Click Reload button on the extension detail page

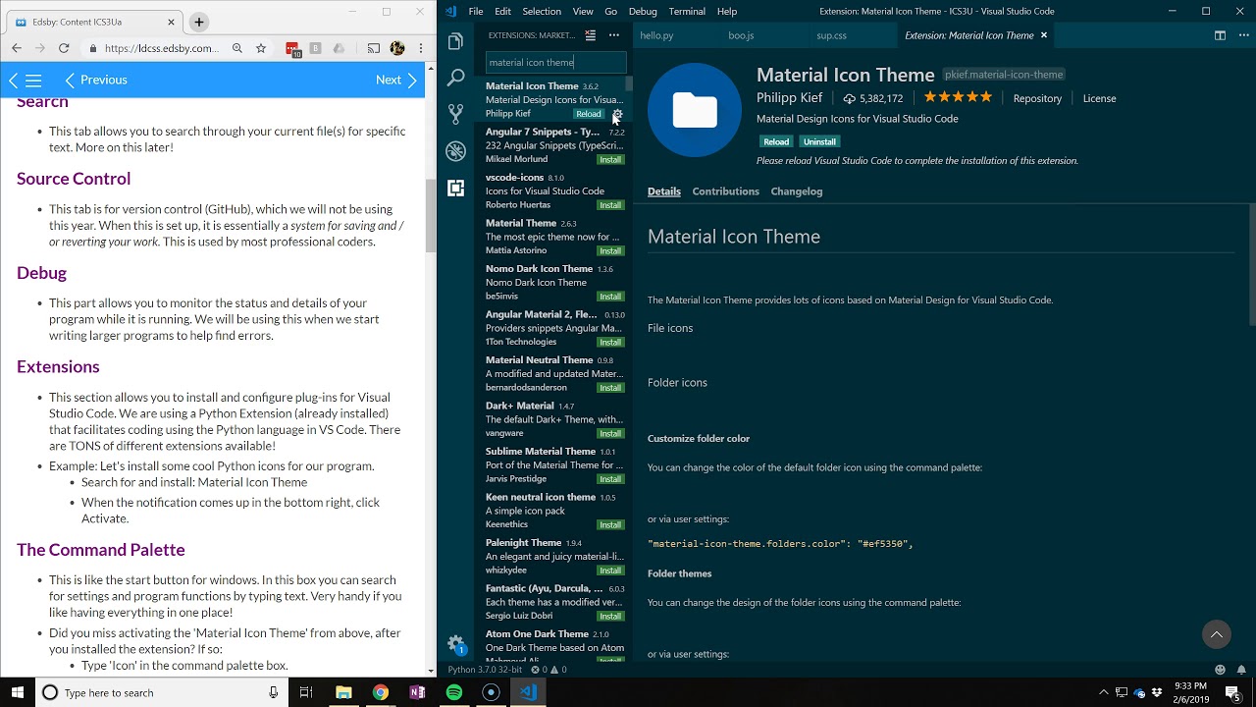pos(776,141)
